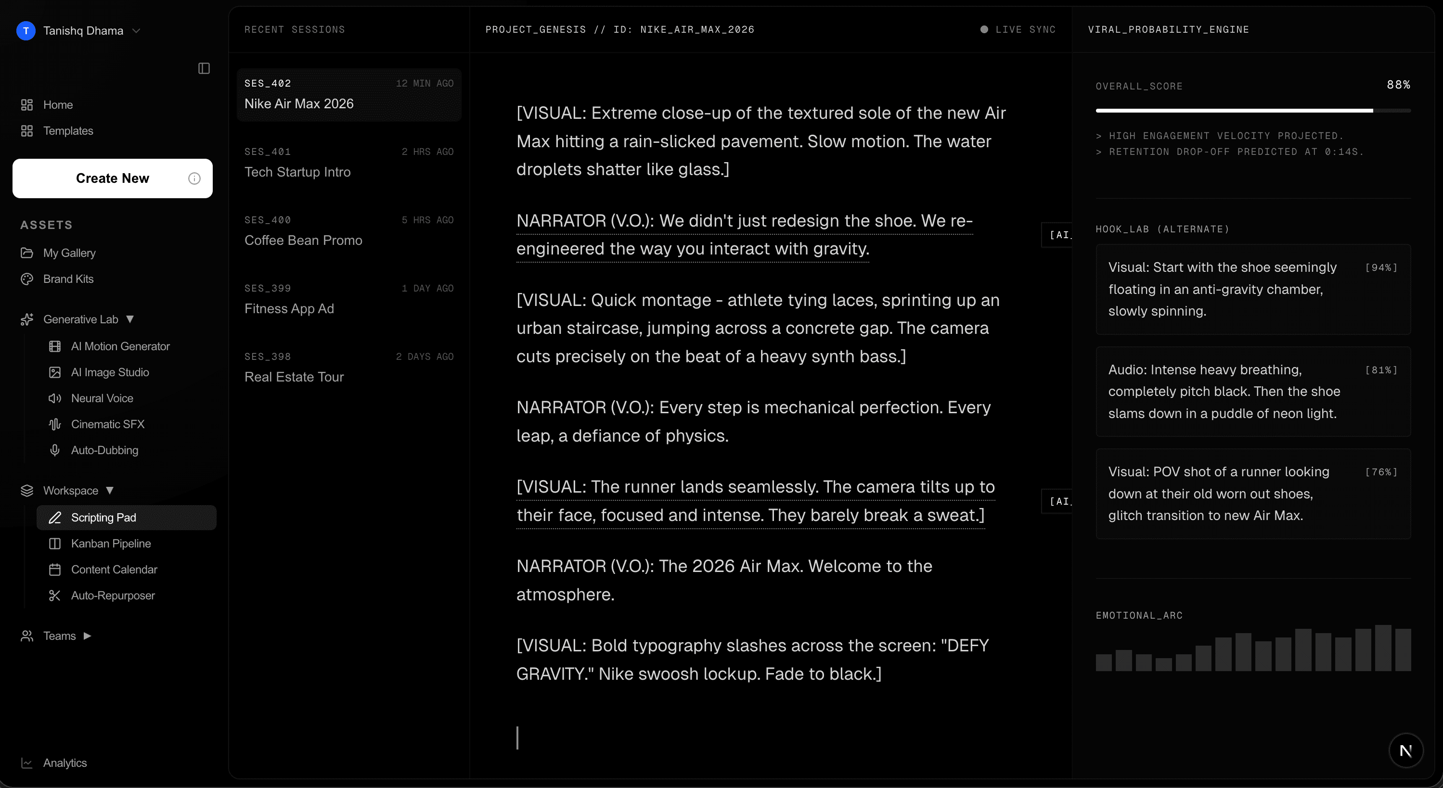Click the My Gallery folder icon
Image resolution: width=1443 pixels, height=788 pixels.
click(x=27, y=253)
